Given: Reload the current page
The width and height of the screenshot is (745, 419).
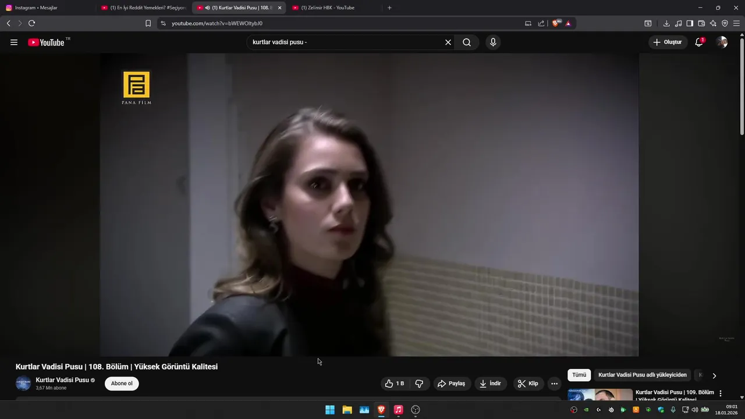Looking at the screenshot, I should click(31, 23).
